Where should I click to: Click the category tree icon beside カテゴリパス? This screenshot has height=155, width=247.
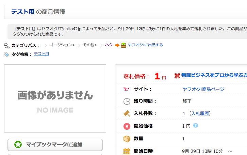pyautogui.click(x=6, y=45)
